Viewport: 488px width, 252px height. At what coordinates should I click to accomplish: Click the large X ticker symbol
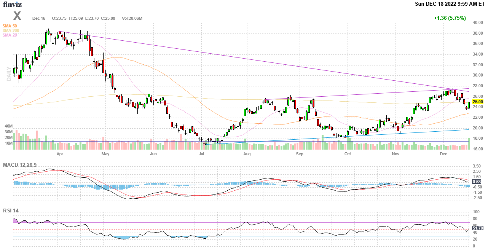pyautogui.click(x=17, y=16)
